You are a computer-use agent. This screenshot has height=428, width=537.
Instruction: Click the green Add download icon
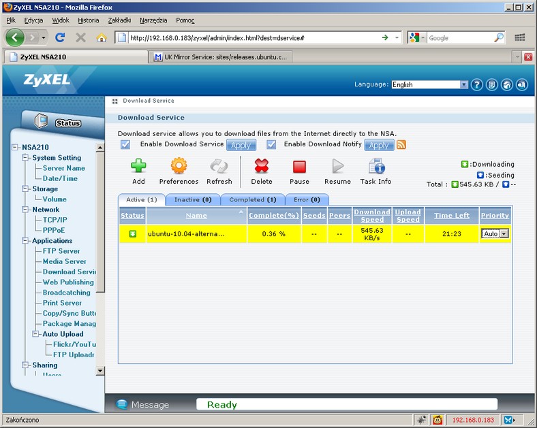pyautogui.click(x=138, y=167)
